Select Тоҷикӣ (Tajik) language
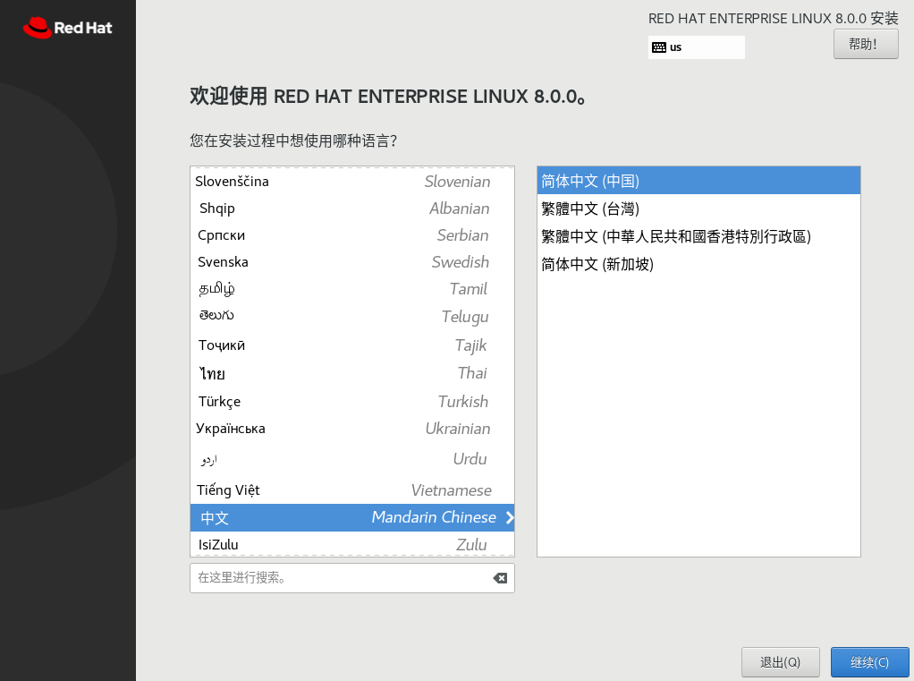Screen dimensions: 914x681 [x=268, y=345]
